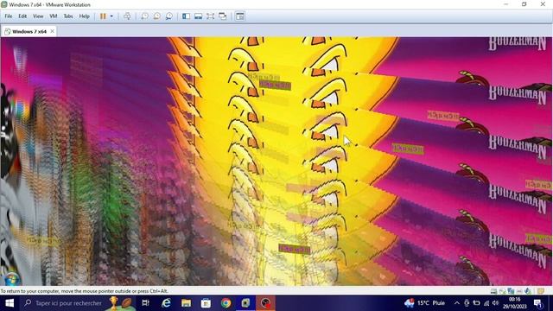553x311 pixels.
Task: Open the View menu
Action: click(38, 16)
